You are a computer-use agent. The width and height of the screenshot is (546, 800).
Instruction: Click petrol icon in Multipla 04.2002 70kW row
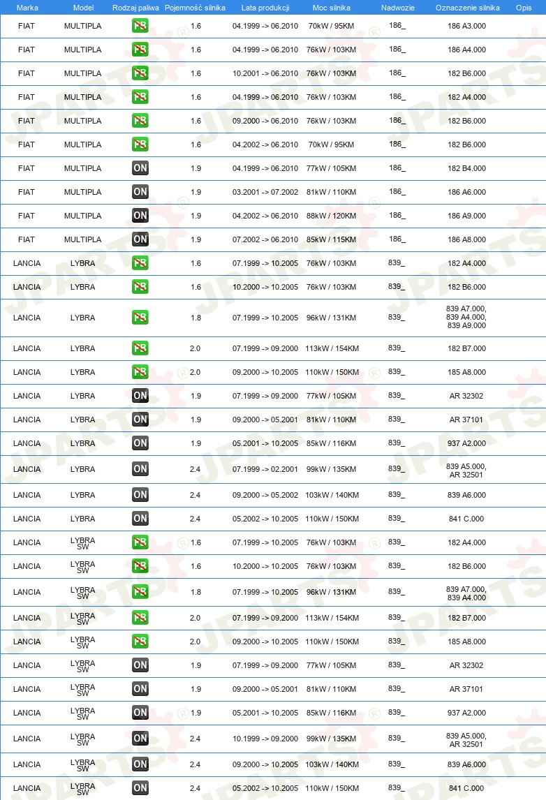point(140,145)
